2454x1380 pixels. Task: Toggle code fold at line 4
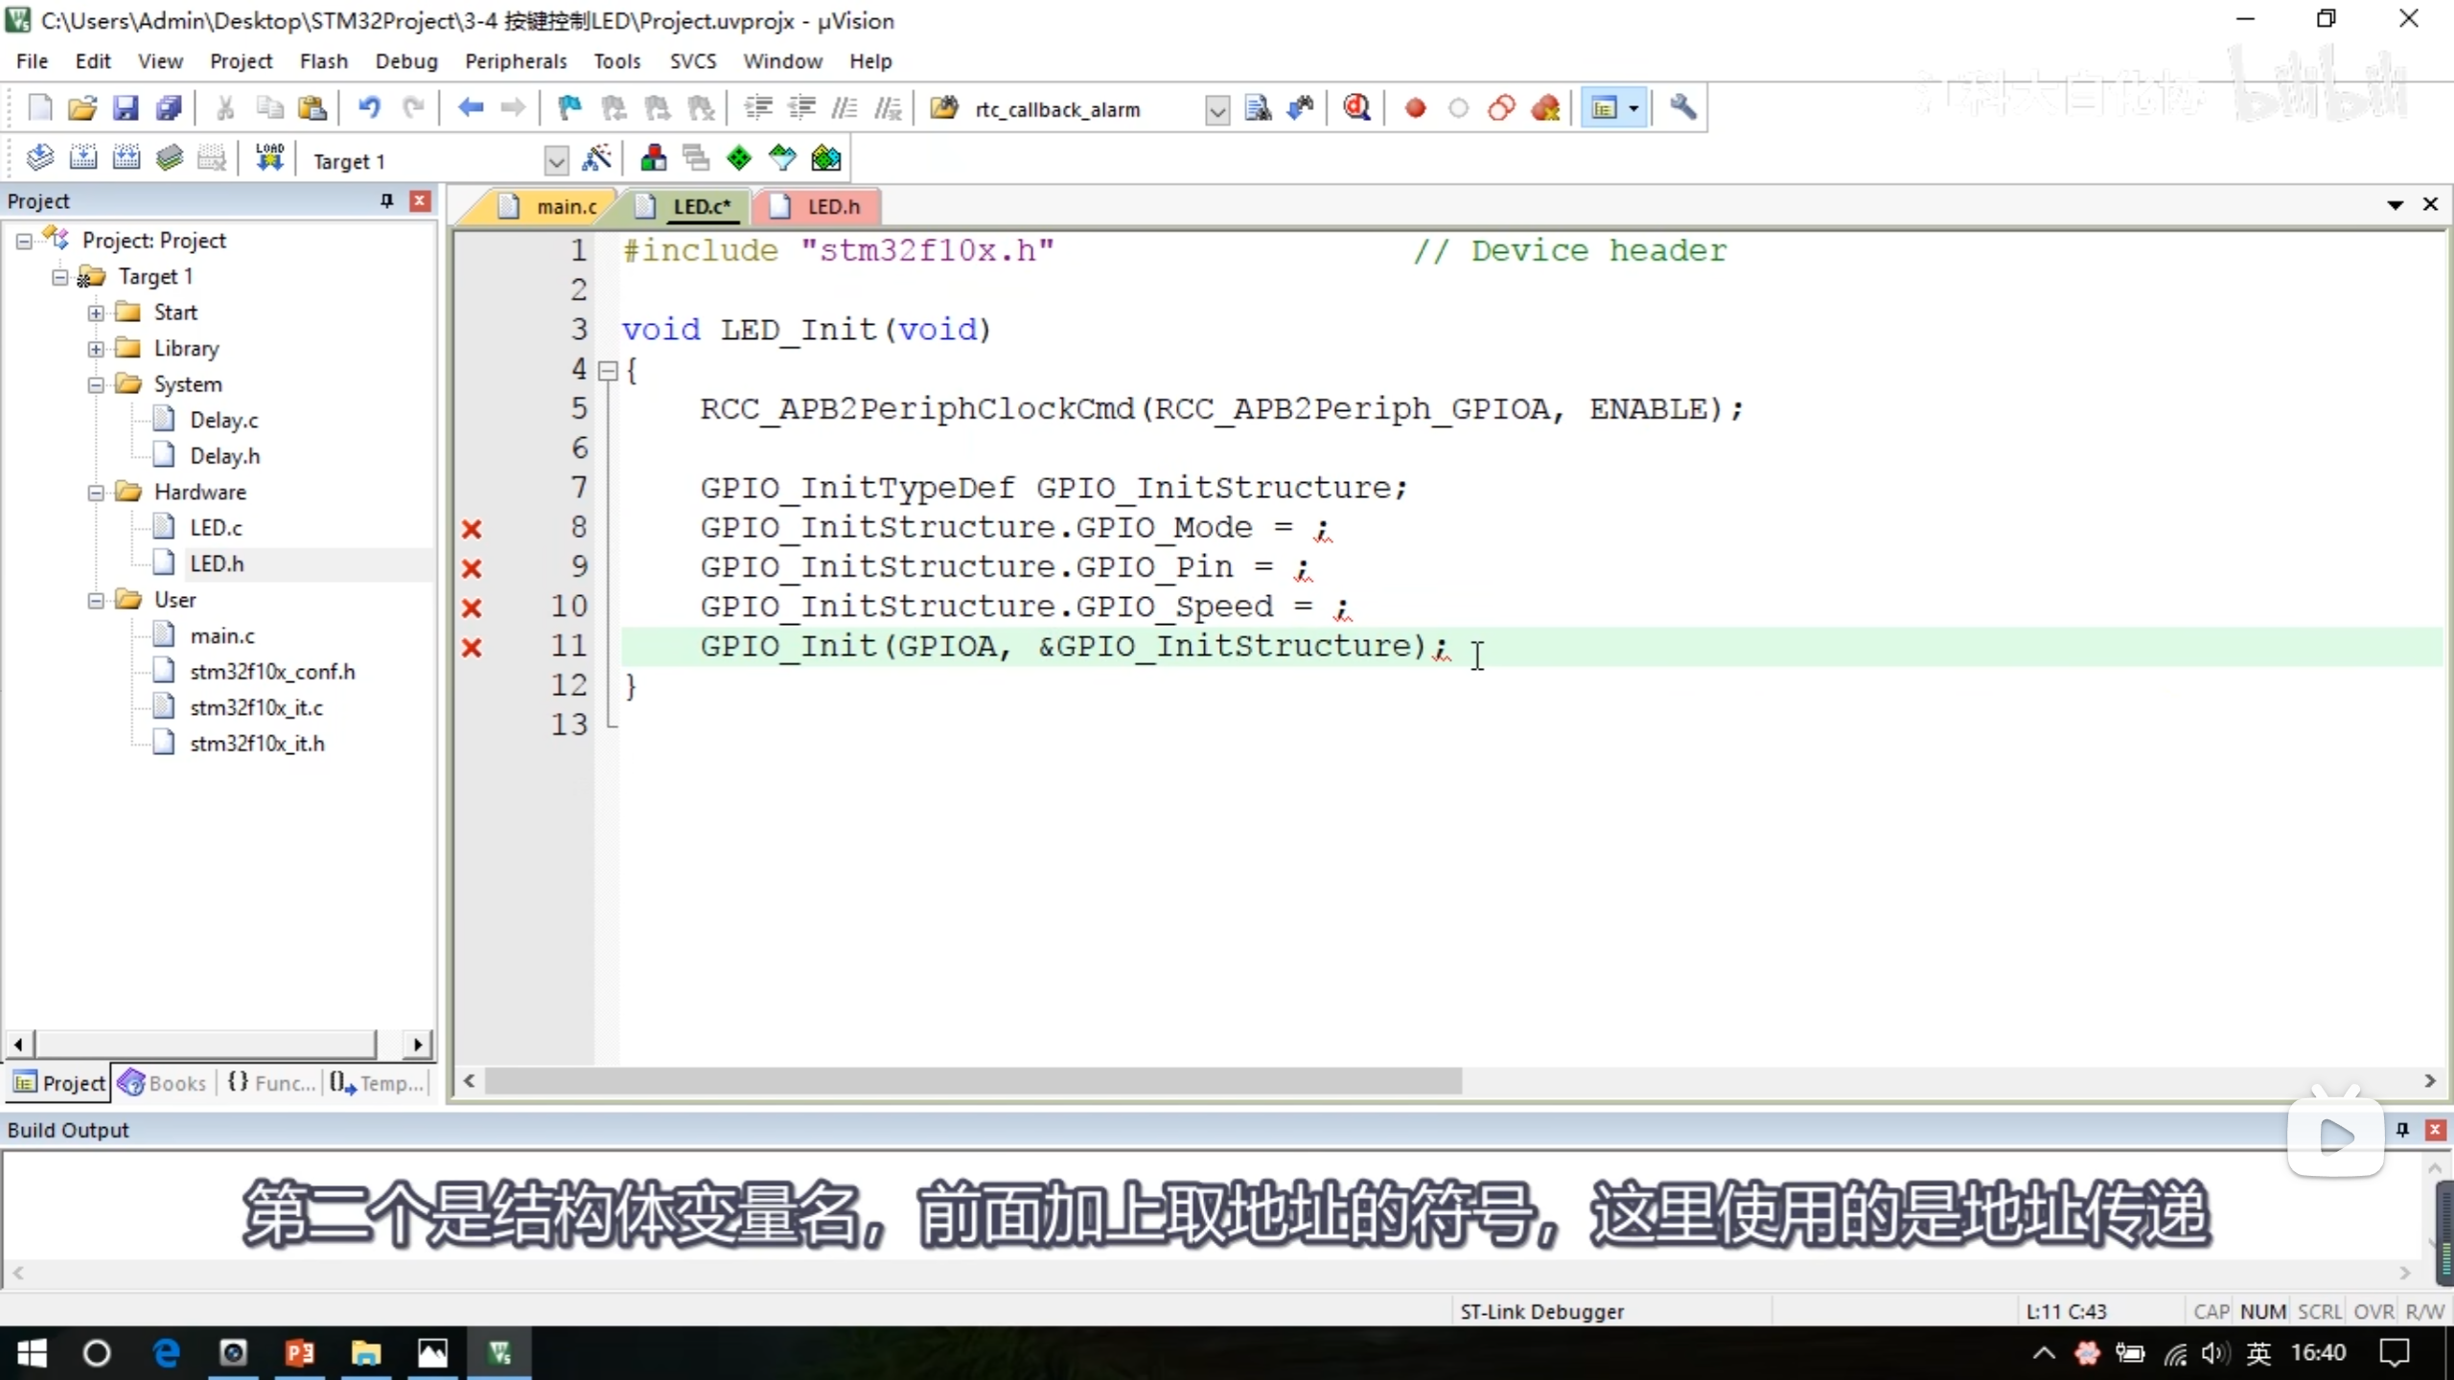click(607, 371)
